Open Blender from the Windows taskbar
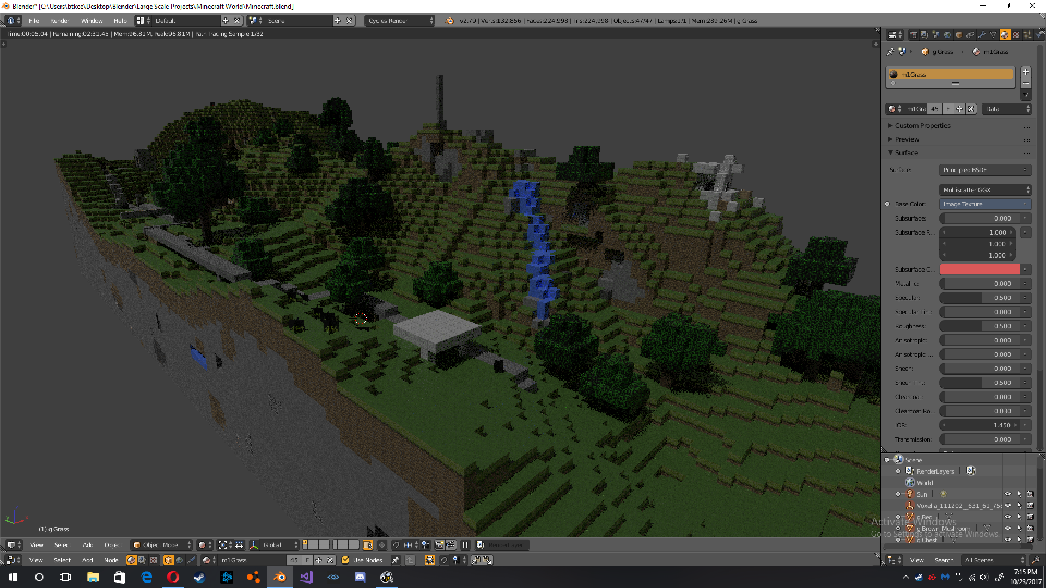Screen dimensions: 1046x588 click(x=280, y=577)
